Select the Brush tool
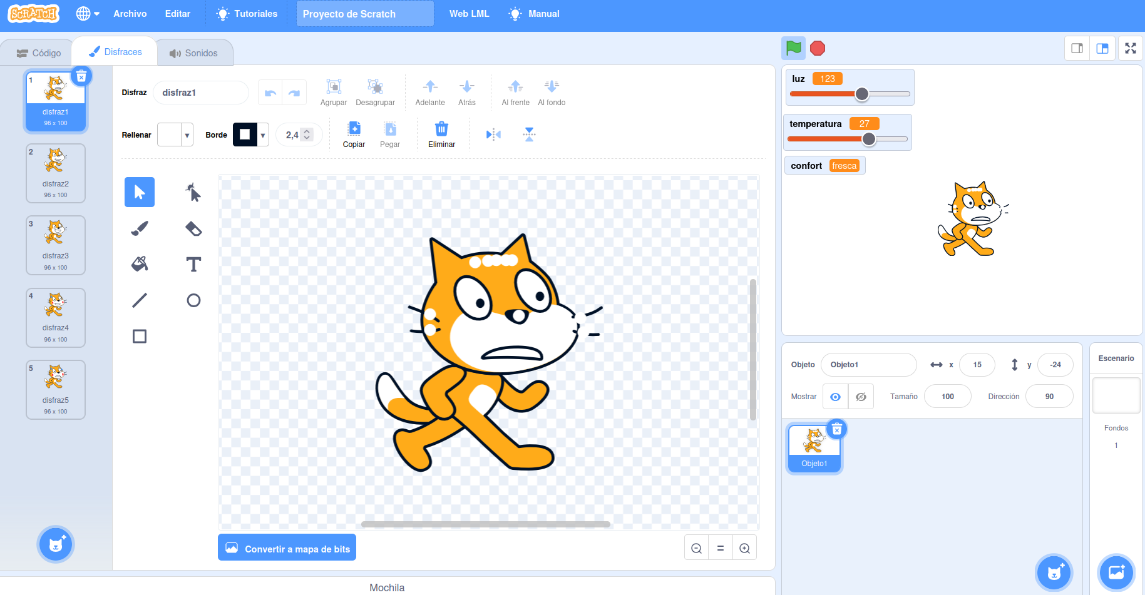The width and height of the screenshot is (1145, 595). click(140, 228)
